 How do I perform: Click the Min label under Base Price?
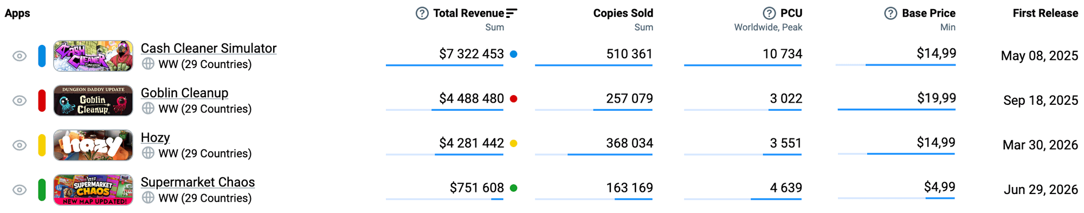(x=947, y=28)
